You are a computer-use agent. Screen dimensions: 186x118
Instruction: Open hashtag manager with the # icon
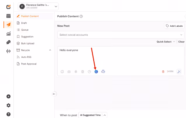tap(76, 72)
